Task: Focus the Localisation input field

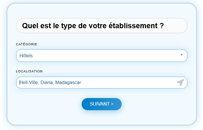Action: (102, 83)
